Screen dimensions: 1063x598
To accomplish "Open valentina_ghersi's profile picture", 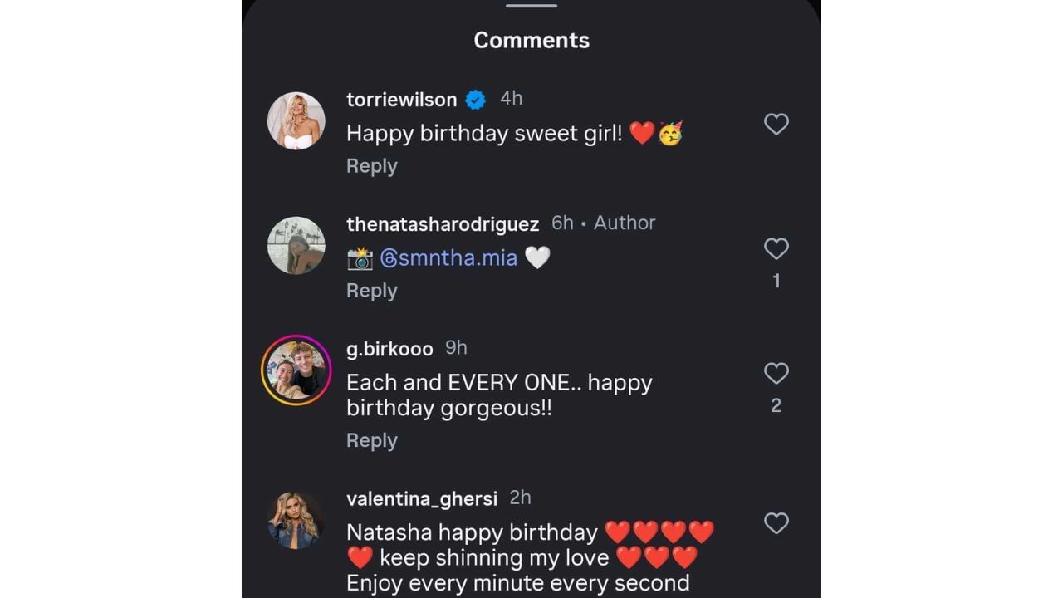I will (296, 519).
